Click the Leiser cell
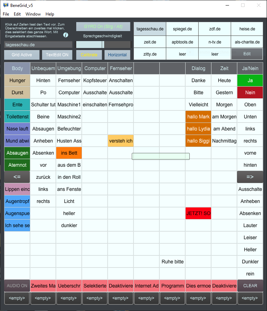267x311 pixels. click(250, 237)
